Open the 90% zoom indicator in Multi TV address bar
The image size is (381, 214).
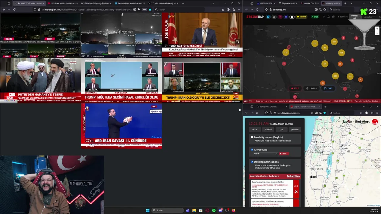point(144,10)
